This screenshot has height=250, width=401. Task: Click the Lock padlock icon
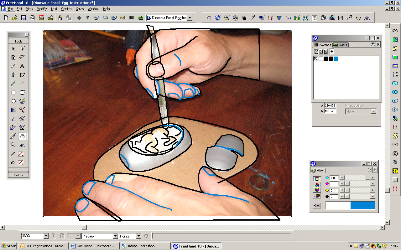click(x=60, y=18)
